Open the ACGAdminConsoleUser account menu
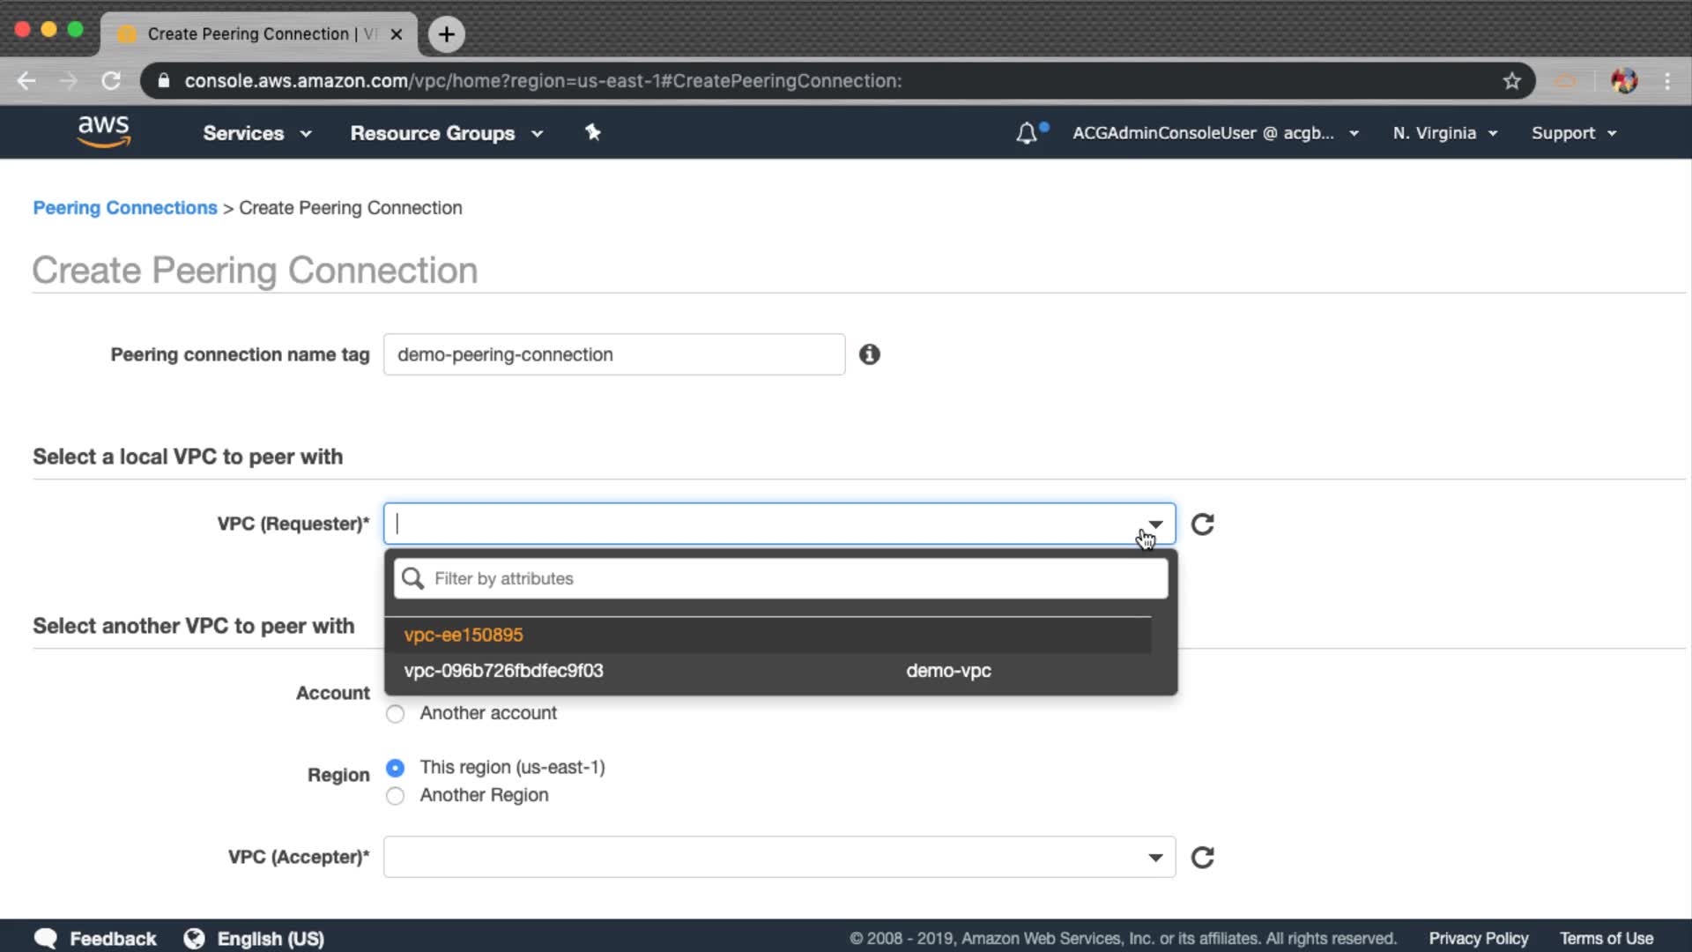Image resolution: width=1692 pixels, height=952 pixels. click(x=1214, y=133)
